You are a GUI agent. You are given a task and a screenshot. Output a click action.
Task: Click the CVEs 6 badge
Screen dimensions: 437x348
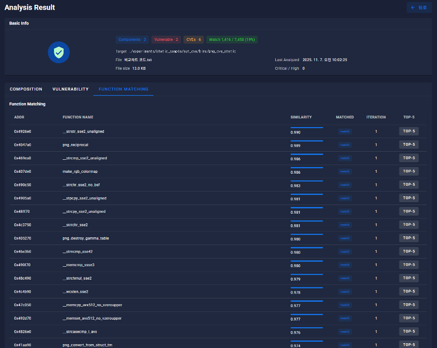pyautogui.click(x=193, y=39)
